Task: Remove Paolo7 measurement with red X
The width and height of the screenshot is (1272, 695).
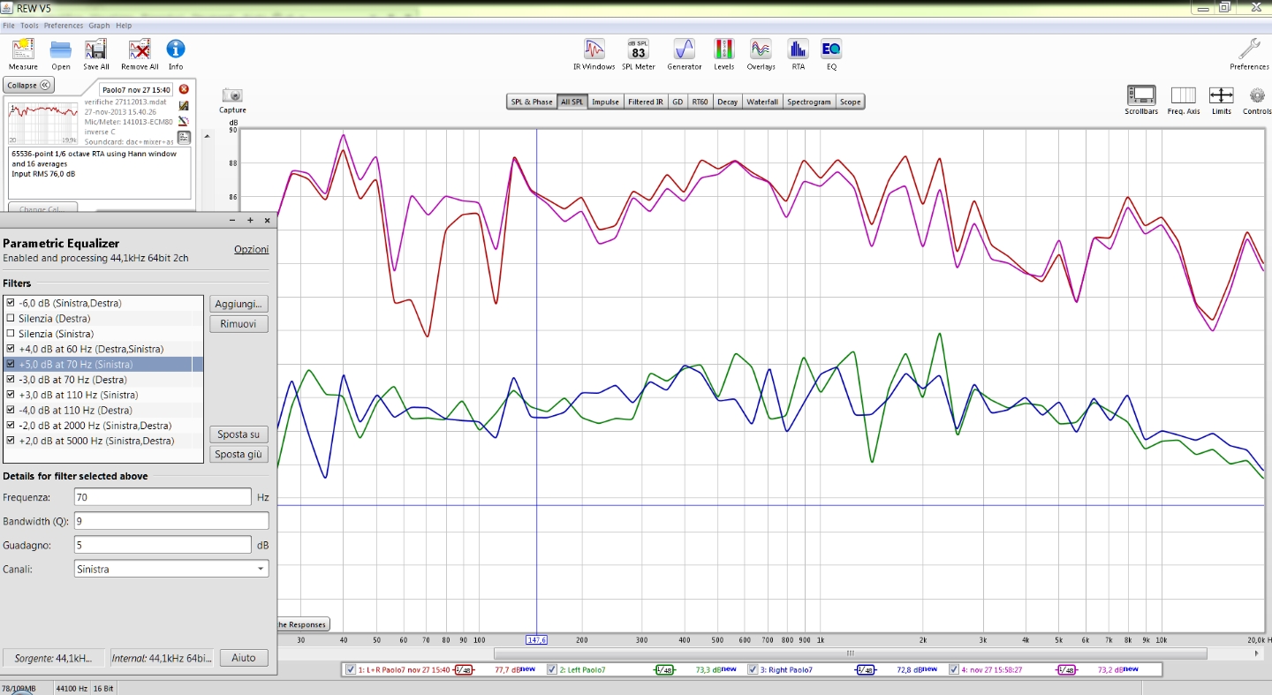Action: (x=184, y=89)
